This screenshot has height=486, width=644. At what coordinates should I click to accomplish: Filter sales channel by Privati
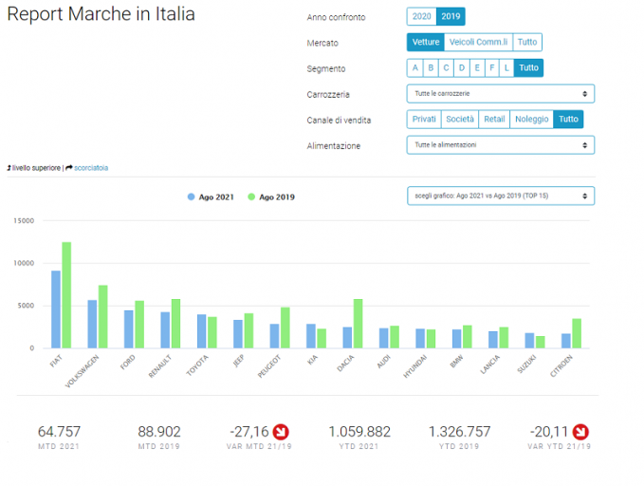(424, 120)
